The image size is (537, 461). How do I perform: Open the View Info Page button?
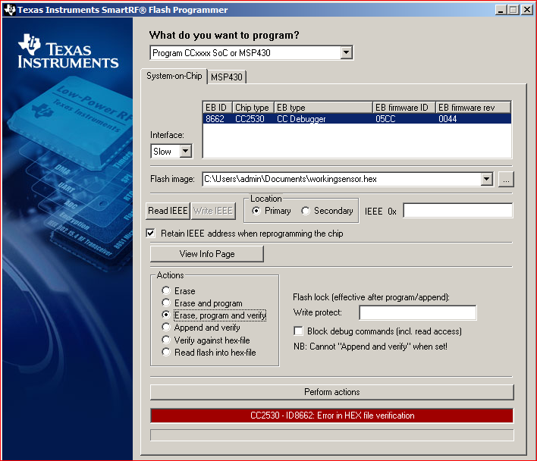click(x=207, y=254)
